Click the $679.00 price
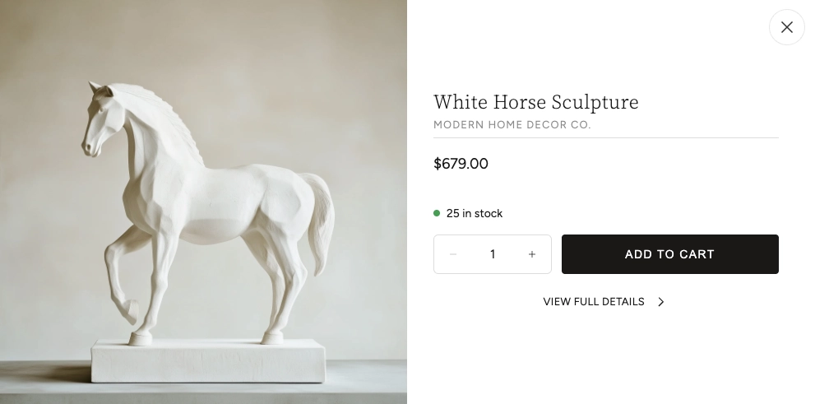 point(461,164)
